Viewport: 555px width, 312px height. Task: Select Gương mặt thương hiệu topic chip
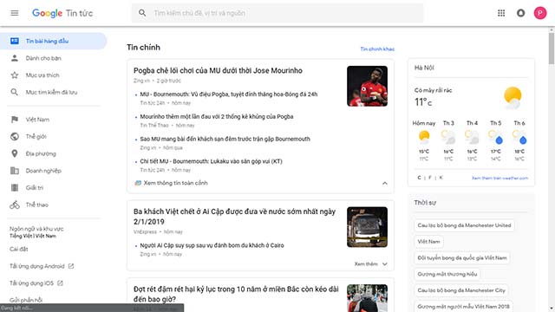click(x=447, y=274)
